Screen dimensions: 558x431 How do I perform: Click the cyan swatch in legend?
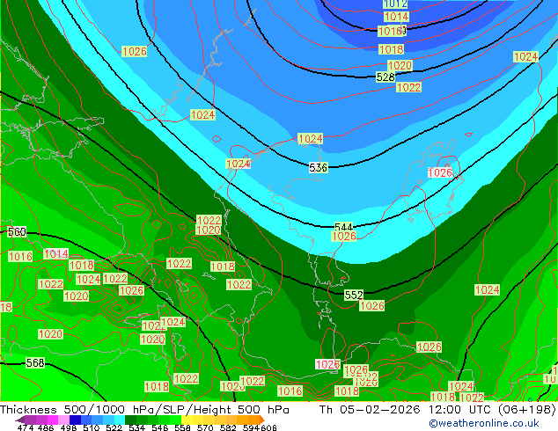[120, 420]
